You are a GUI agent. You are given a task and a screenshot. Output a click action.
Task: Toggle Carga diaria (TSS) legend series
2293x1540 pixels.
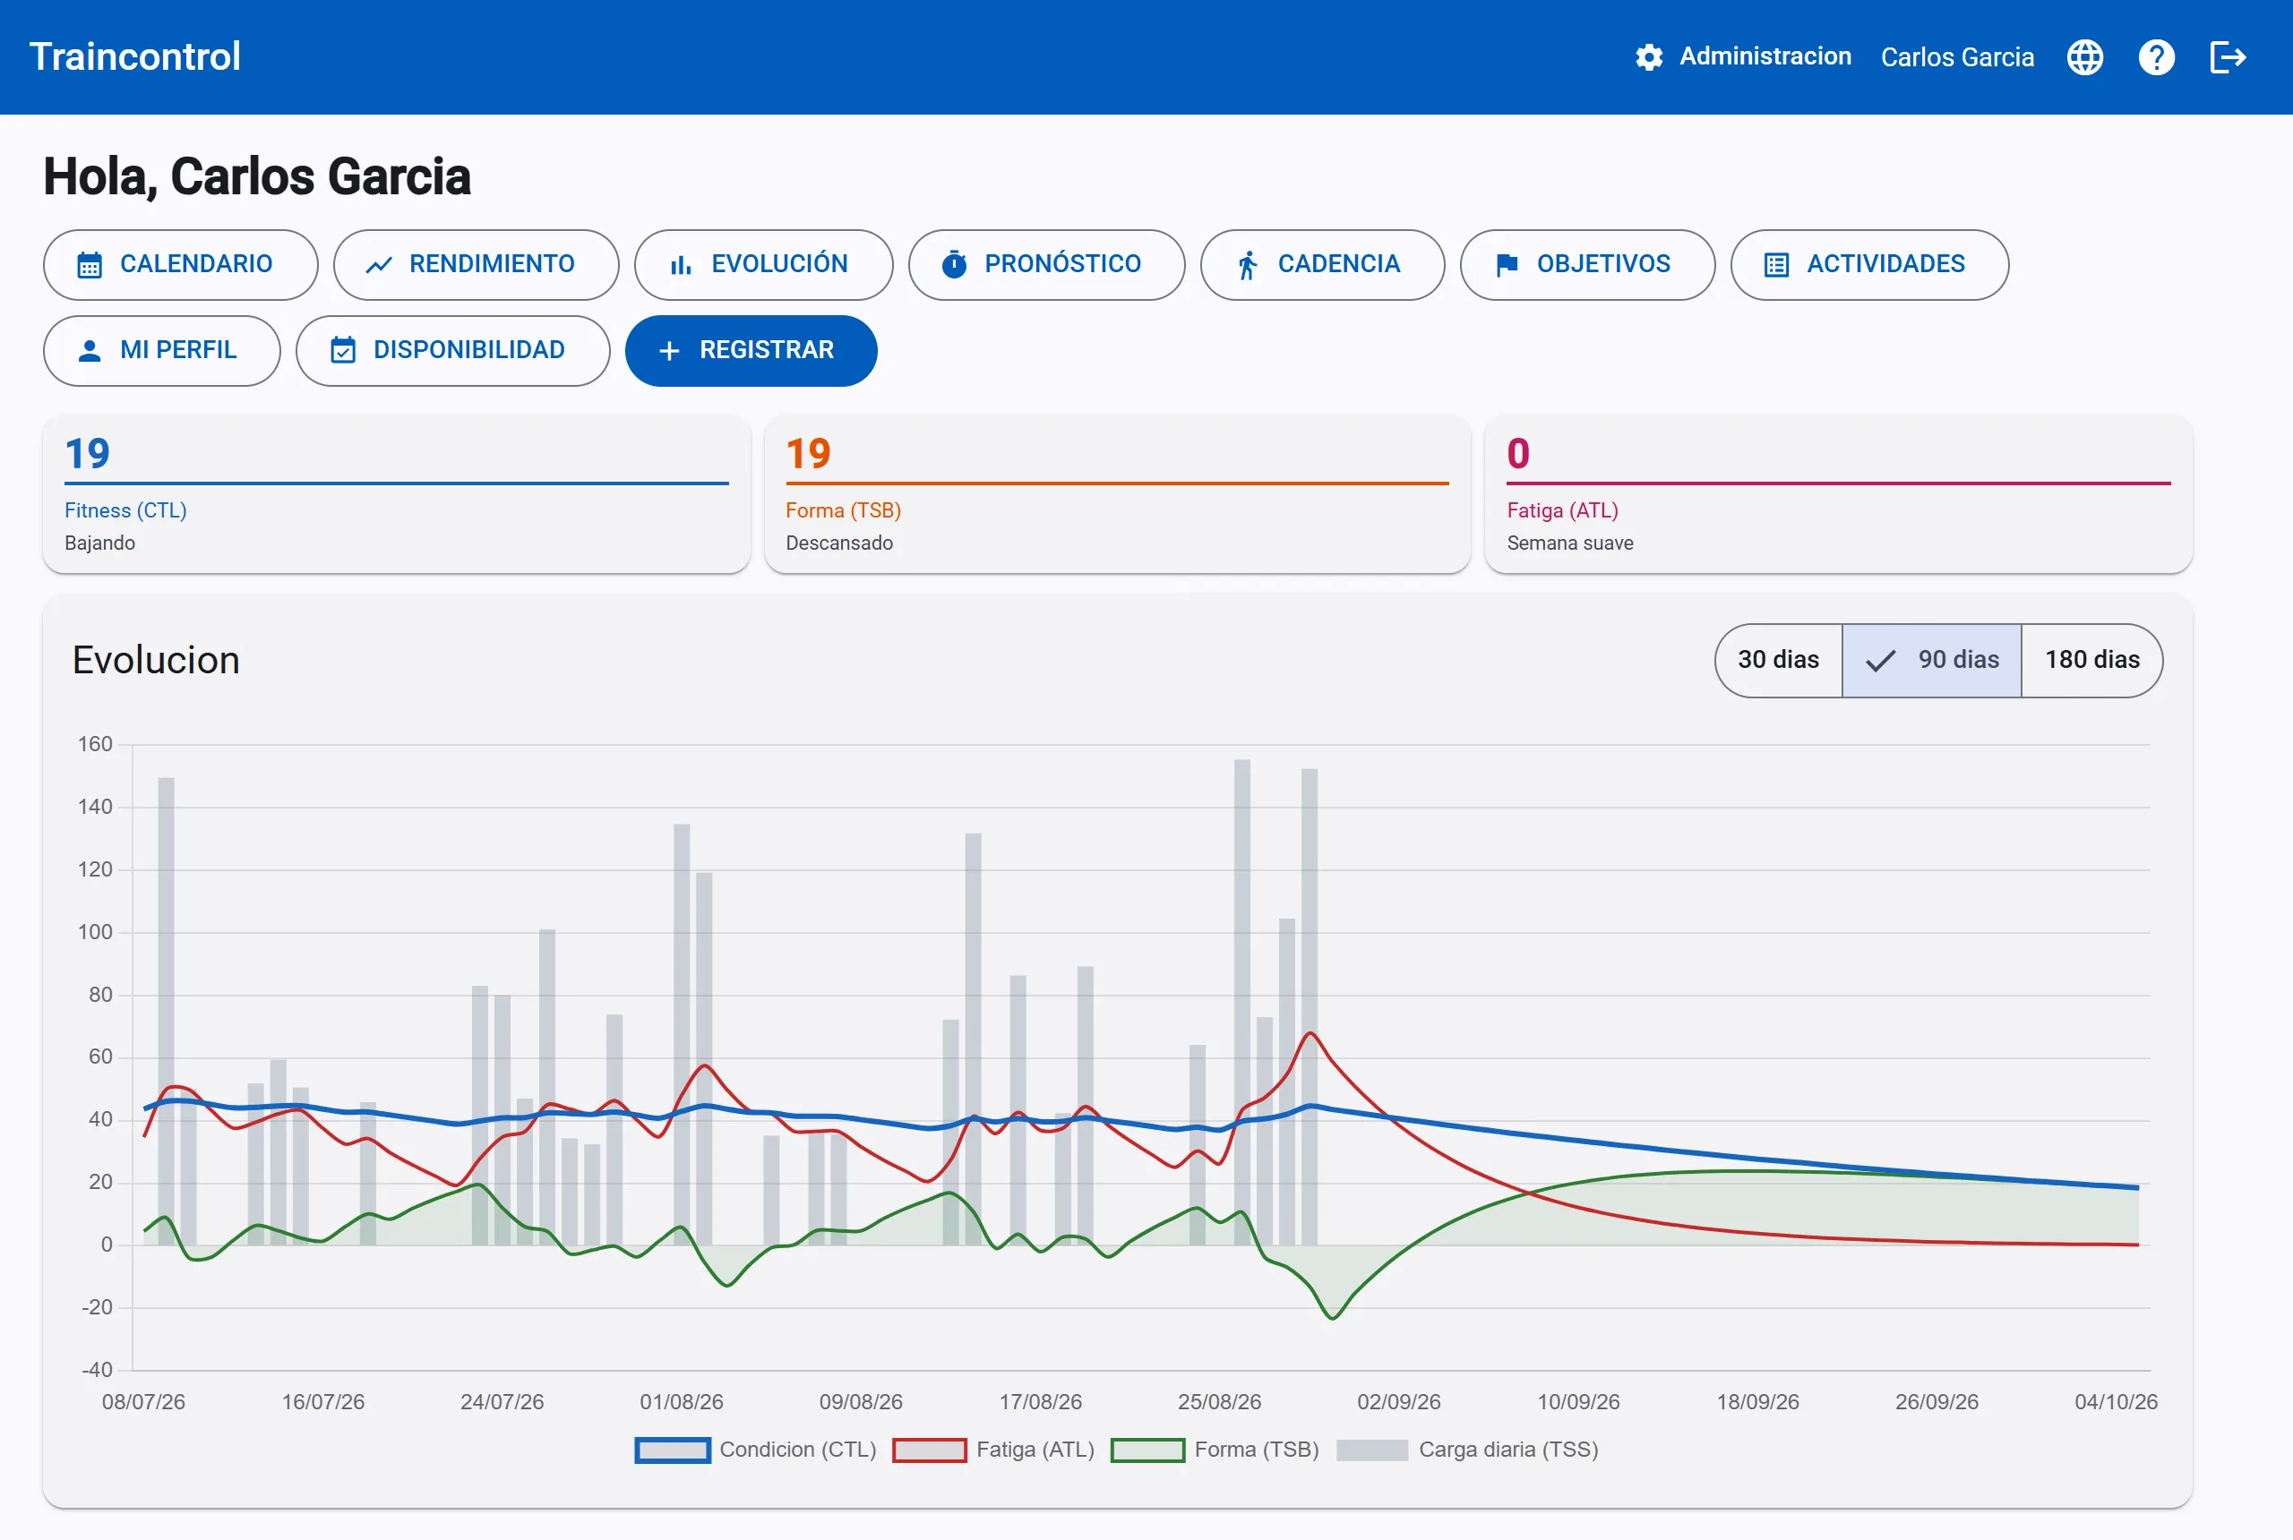[1468, 1450]
